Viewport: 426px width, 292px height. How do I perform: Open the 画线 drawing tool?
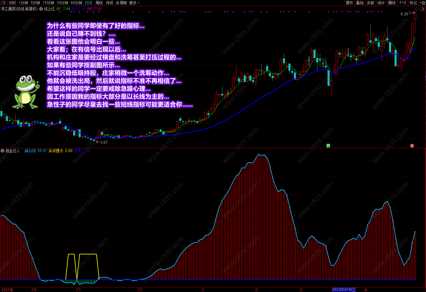[x=392, y=3]
